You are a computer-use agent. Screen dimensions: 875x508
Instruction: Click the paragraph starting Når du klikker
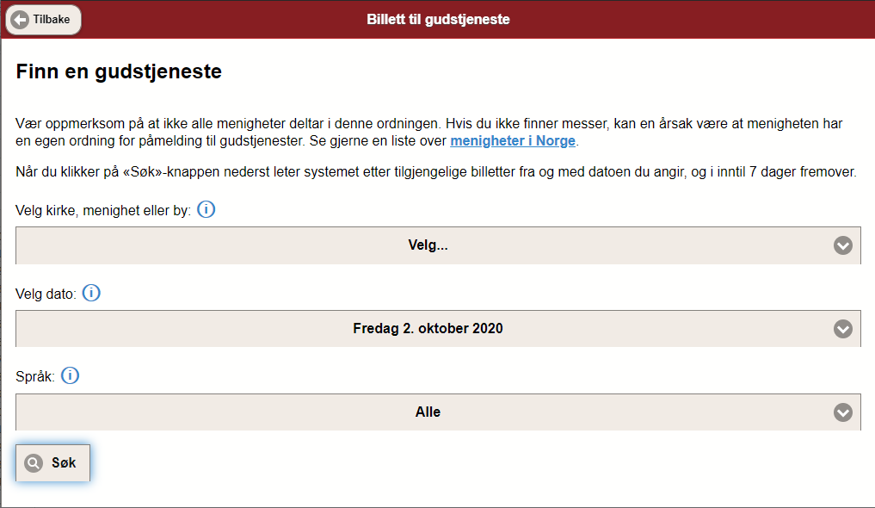436,171
